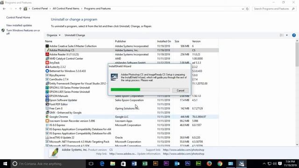
Task: Click the Betternet for Windows icon
Action: [x=47, y=71]
